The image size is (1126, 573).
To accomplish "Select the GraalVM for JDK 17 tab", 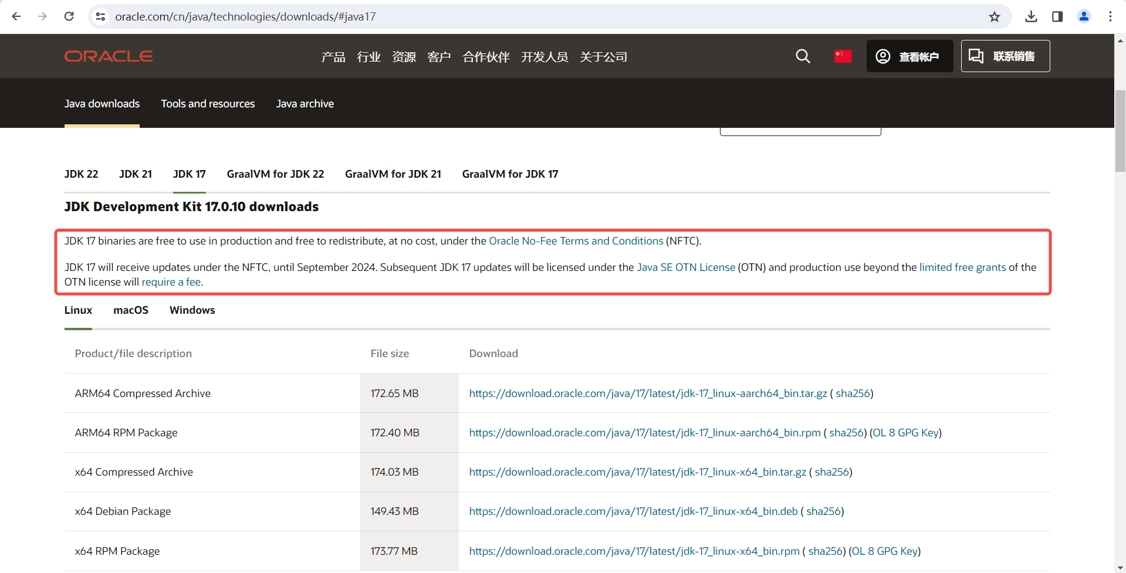I will click(x=509, y=174).
